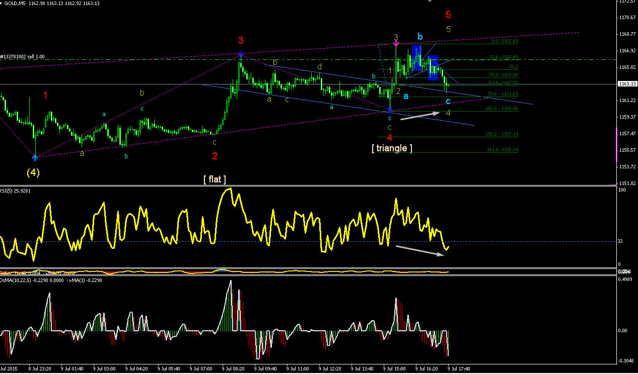
Task: Click price scale value 1151.82
Action: click(628, 183)
